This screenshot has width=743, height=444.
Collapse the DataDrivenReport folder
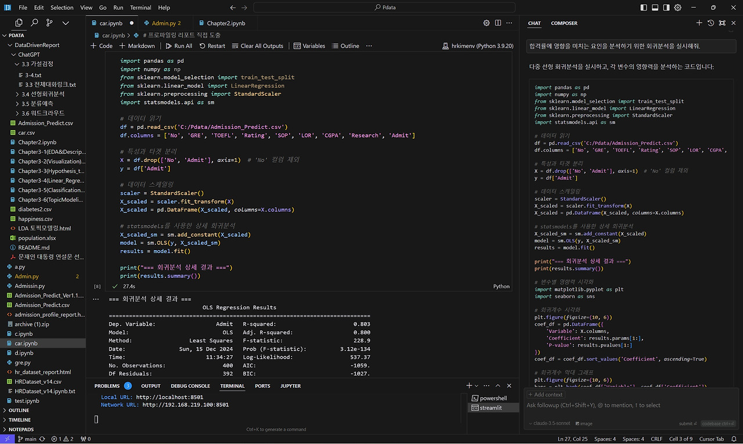pyautogui.click(x=37, y=45)
